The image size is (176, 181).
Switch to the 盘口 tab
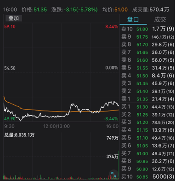tap(133, 20)
